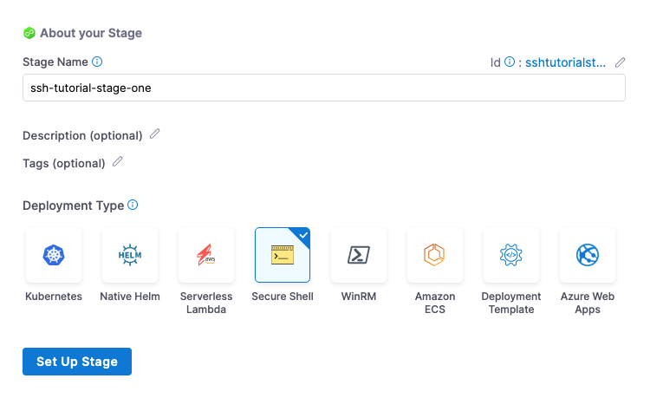Edit Tags using the pencil icon
This screenshot has width=650, height=398.
(x=118, y=162)
